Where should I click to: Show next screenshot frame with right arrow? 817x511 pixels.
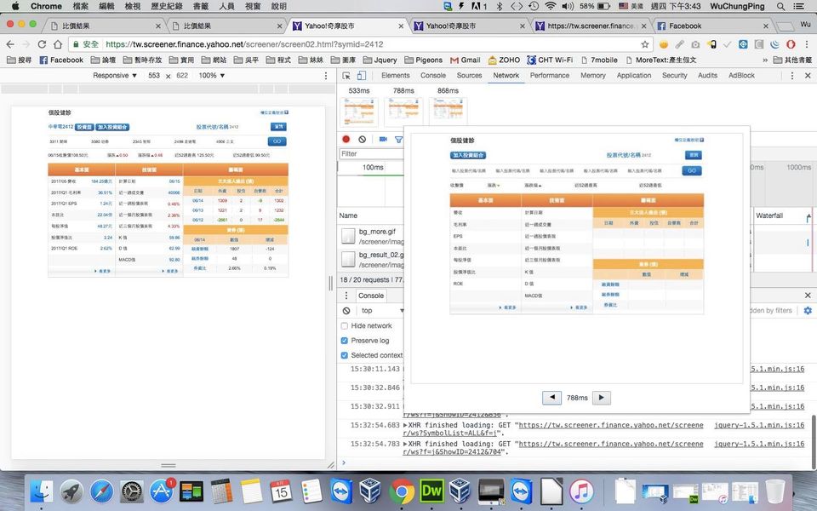[x=601, y=398]
